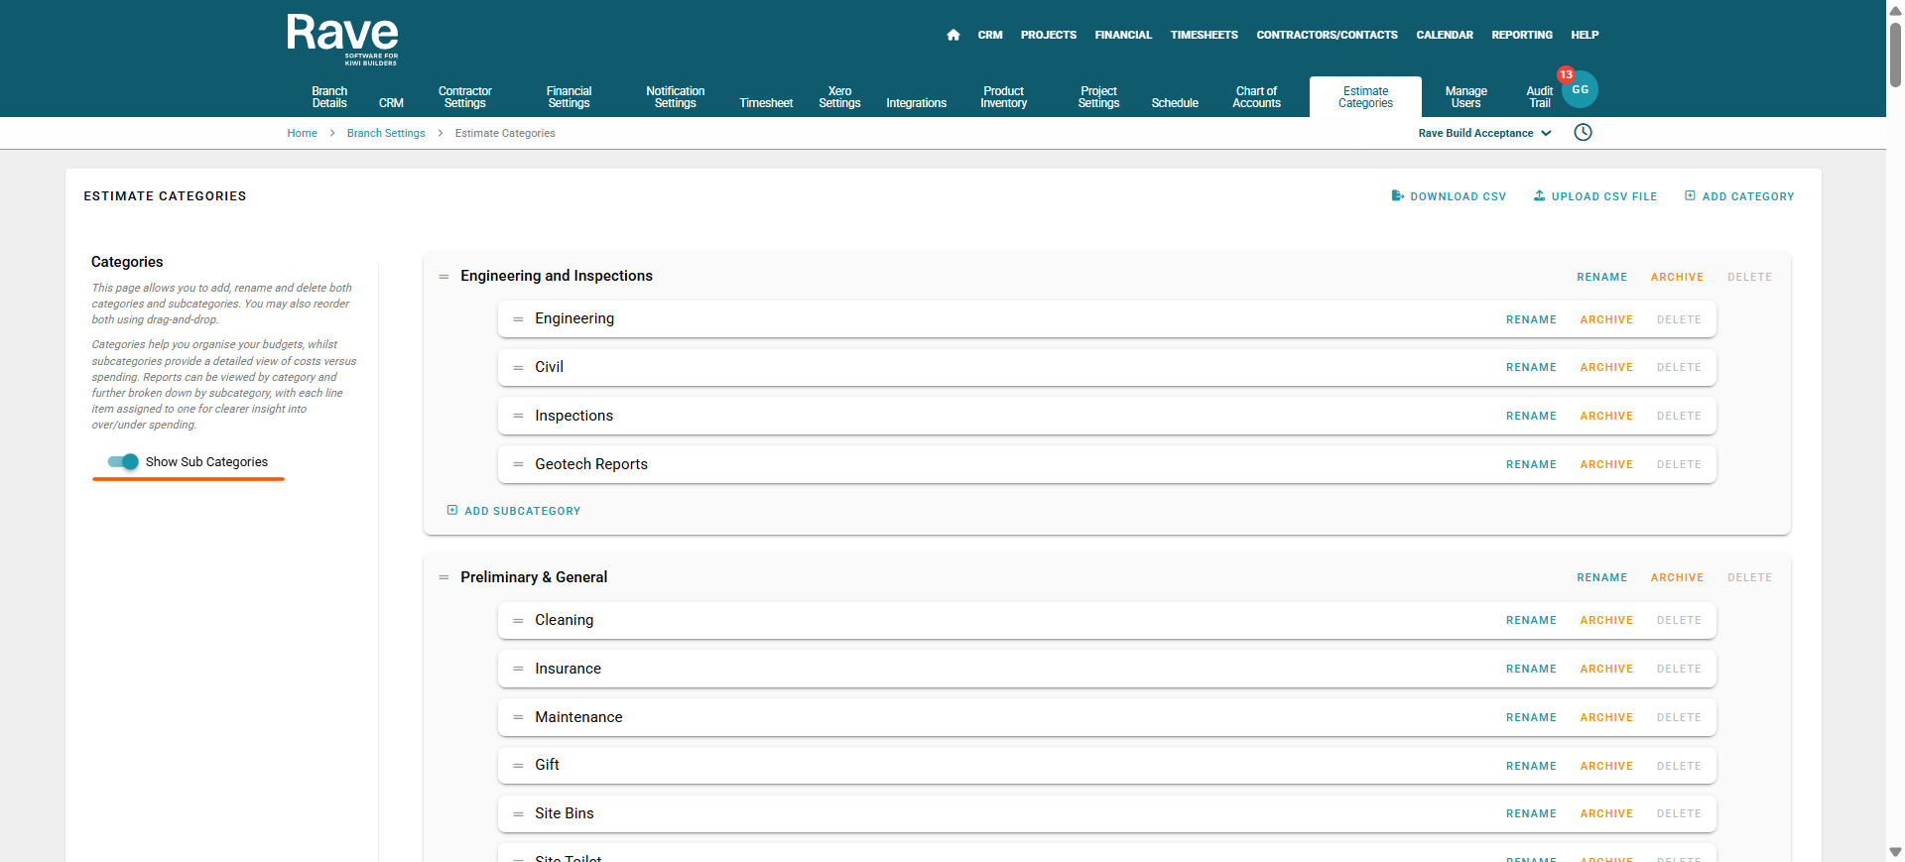Grab the drag handle for Engineering and Inspections

[x=444, y=277]
